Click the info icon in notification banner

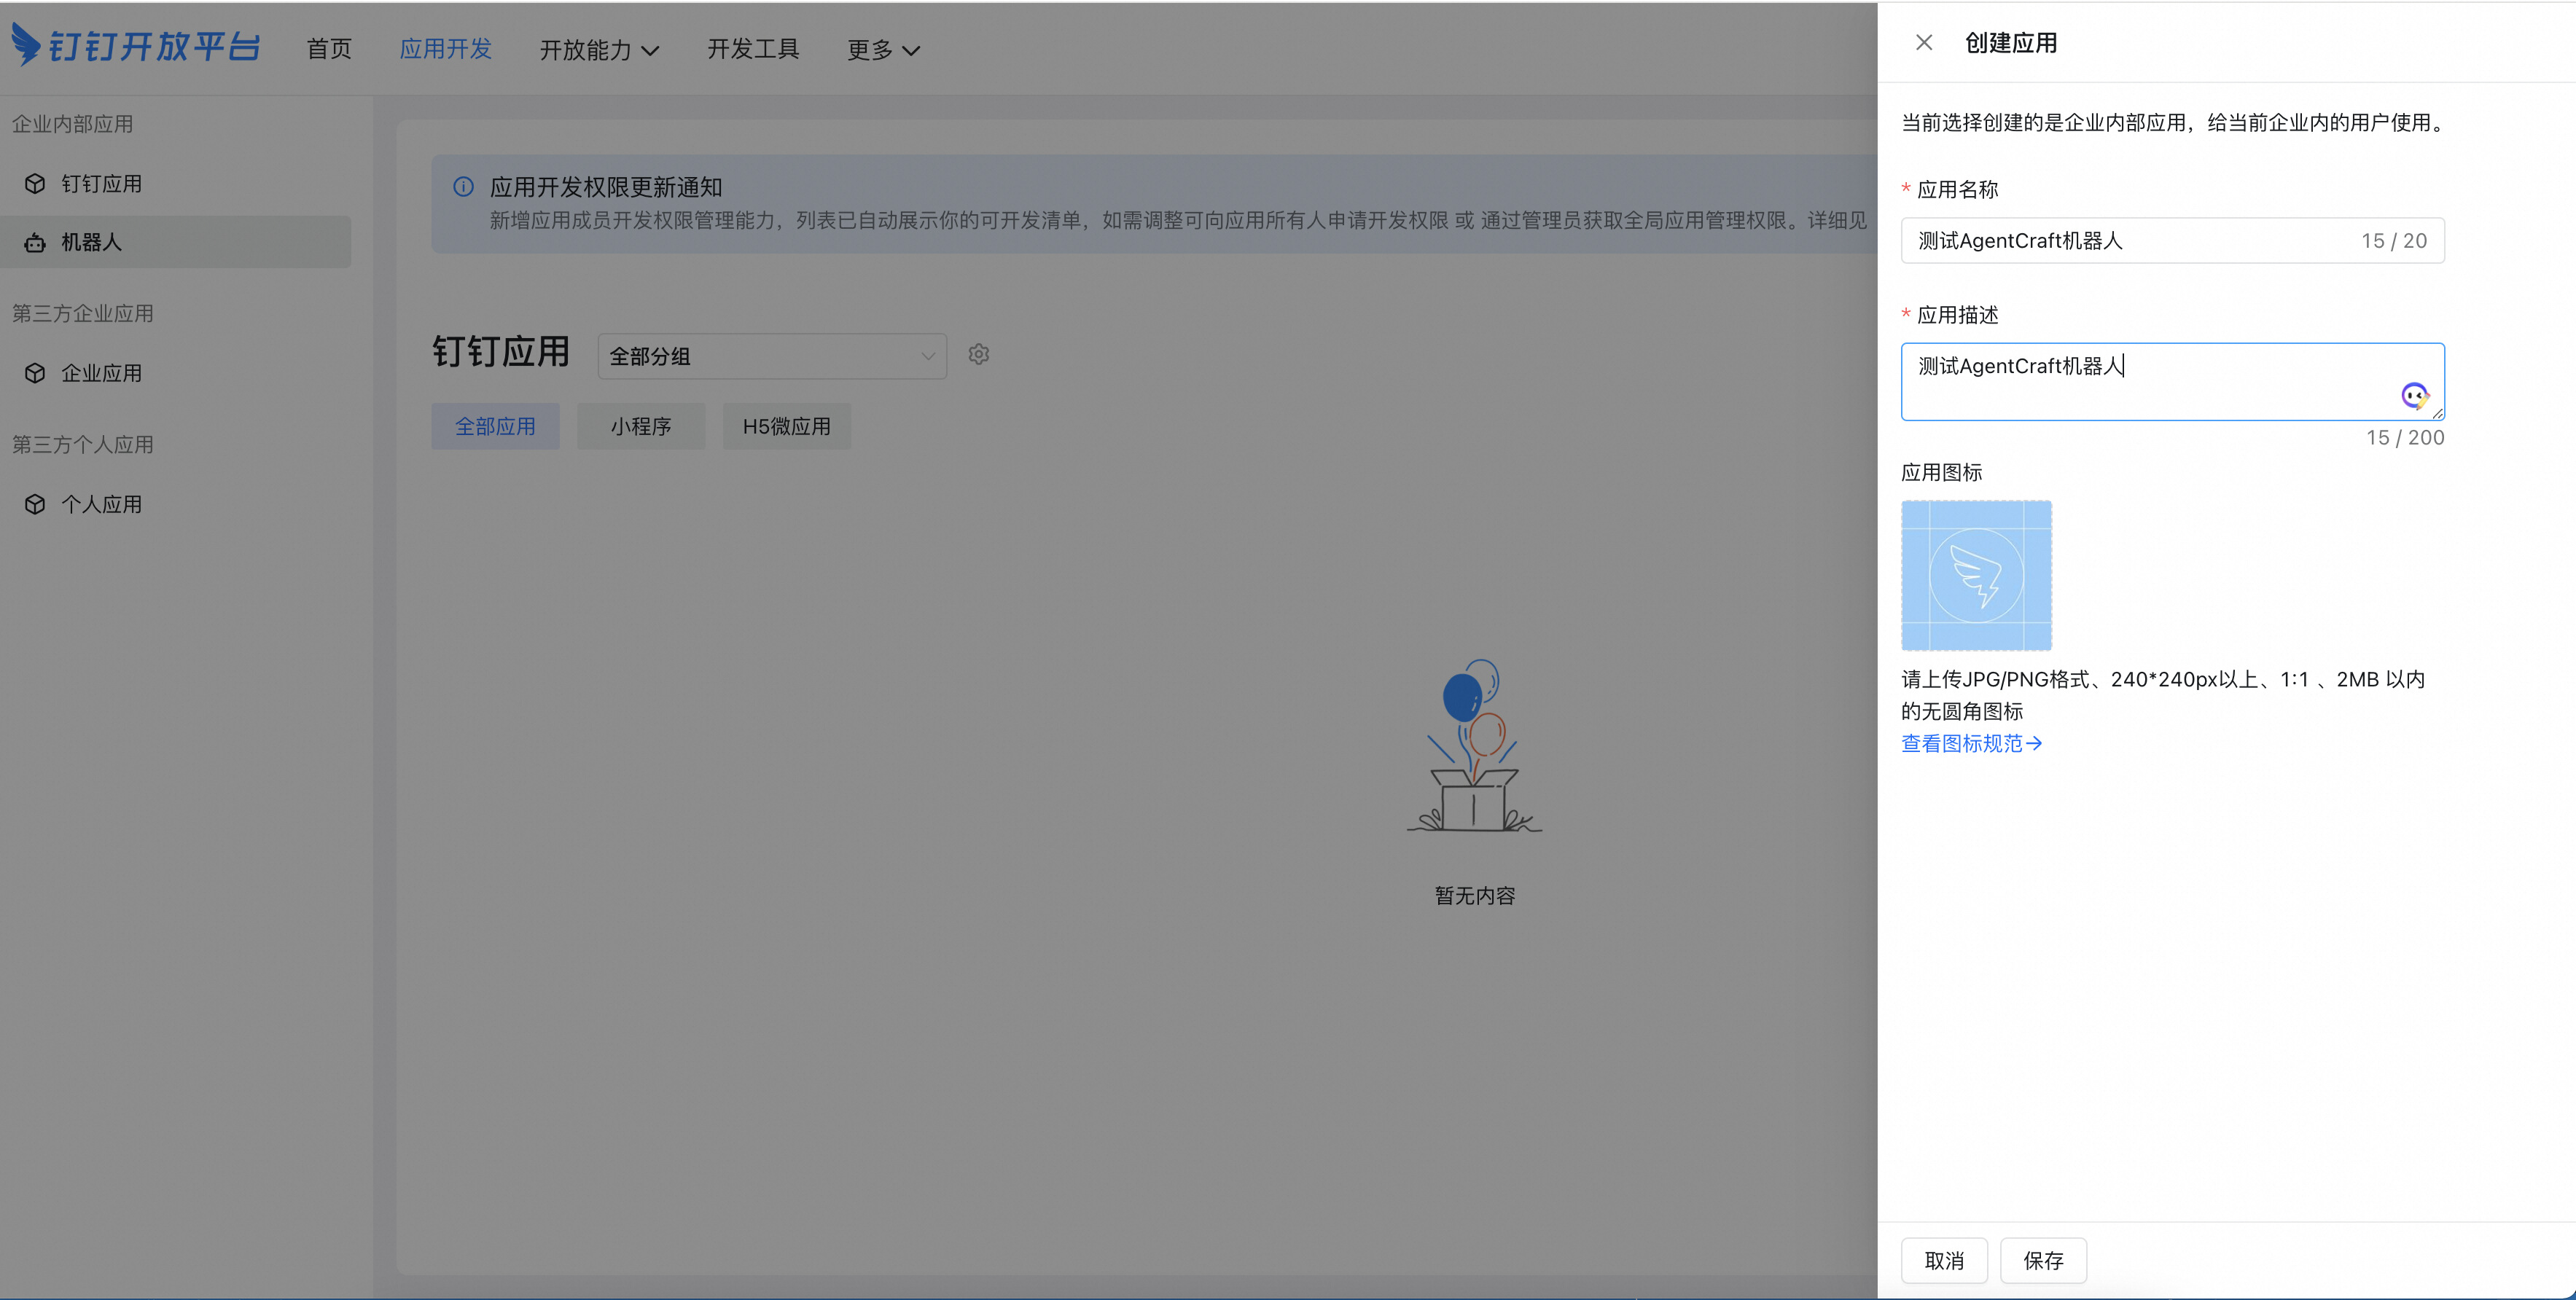click(x=463, y=187)
